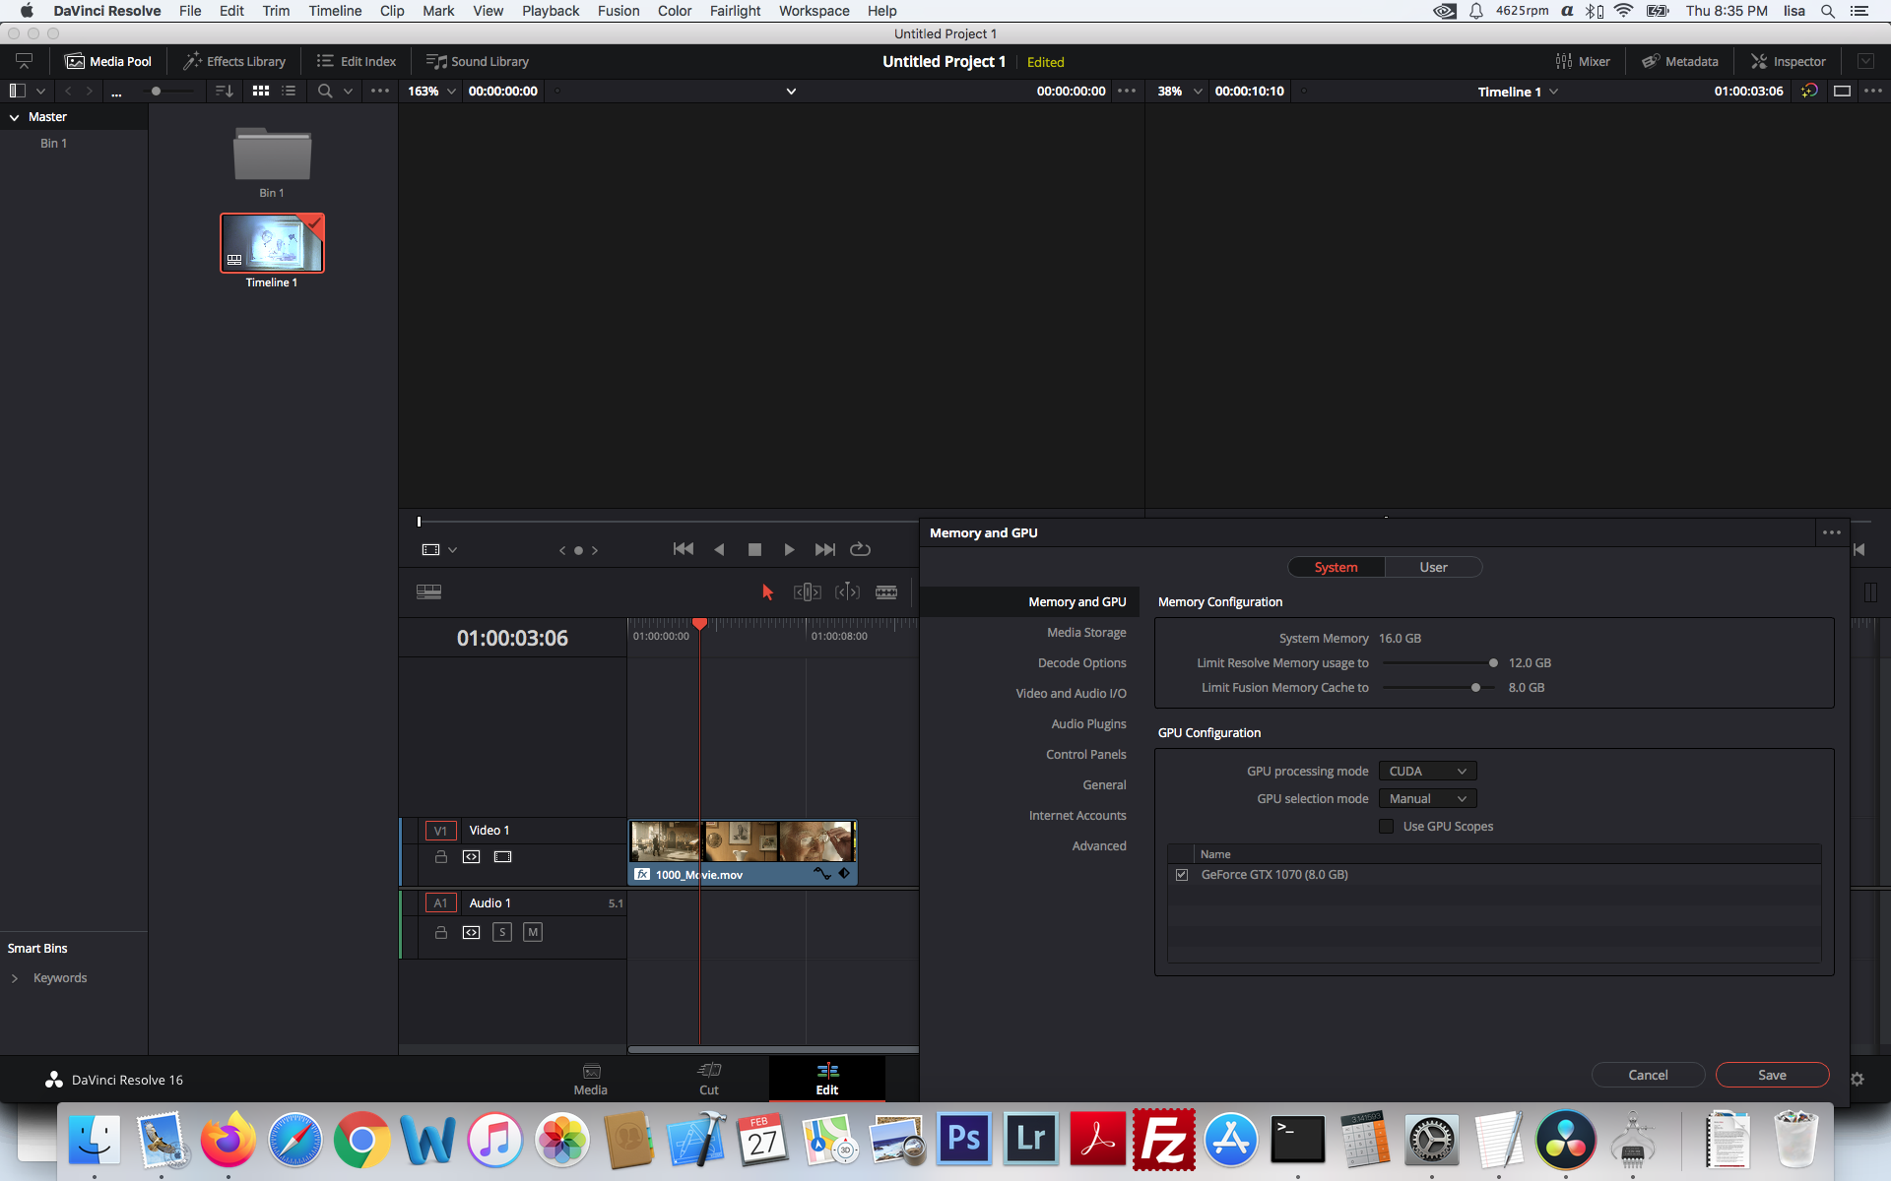Enable the Use GPU Scopes checkbox
1891x1181 pixels.
pyautogui.click(x=1387, y=826)
